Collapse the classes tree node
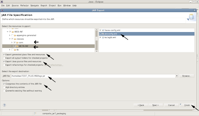The height and width of the screenshot is (116, 199). click(10, 39)
